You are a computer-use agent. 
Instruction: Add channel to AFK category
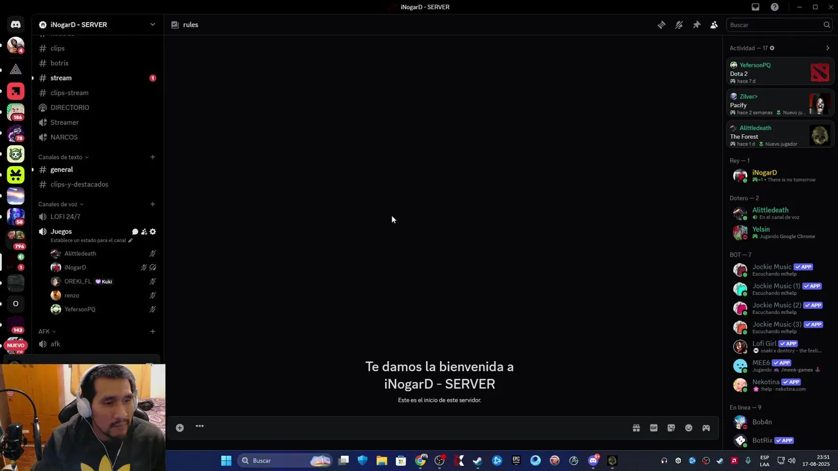[153, 332]
